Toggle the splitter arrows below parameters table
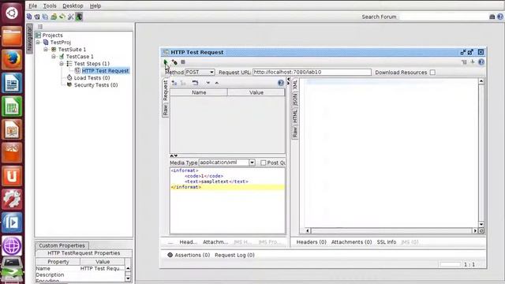Viewport: 505px width, 284px height. coord(174,155)
